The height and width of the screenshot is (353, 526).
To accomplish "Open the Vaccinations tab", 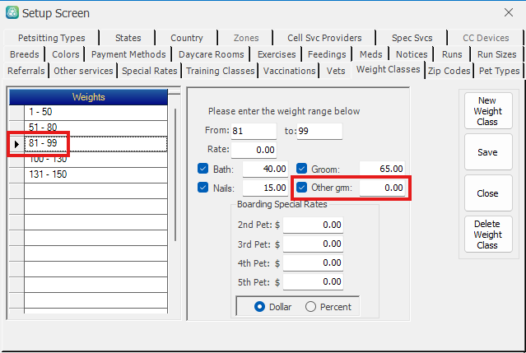I will (x=289, y=71).
